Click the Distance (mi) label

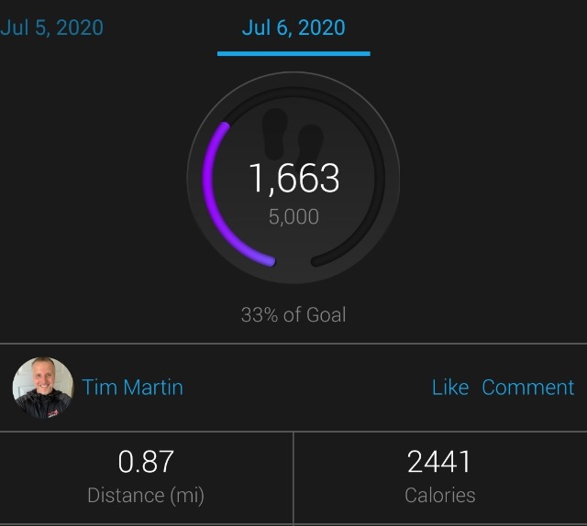pyautogui.click(x=146, y=496)
